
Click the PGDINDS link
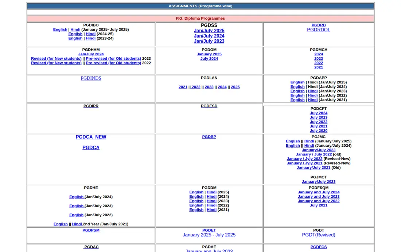point(91,78)
